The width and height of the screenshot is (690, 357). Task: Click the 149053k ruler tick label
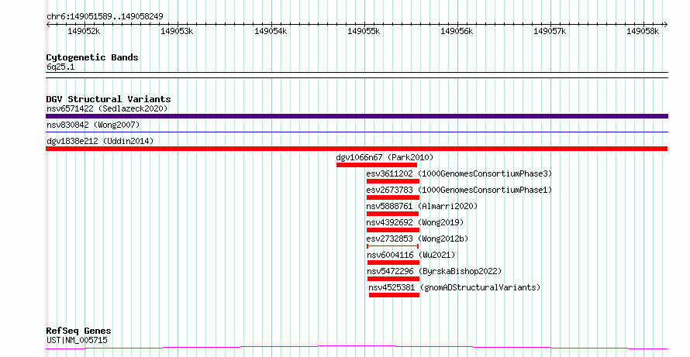(x=177, y=31)
